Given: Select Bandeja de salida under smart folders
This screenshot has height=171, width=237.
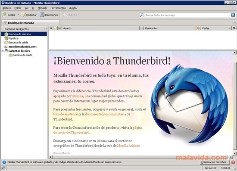Looking at the screenshot, I should tap(16, 43).
